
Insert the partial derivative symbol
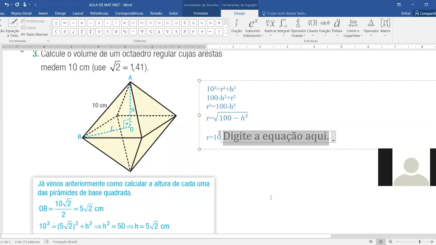tap(65, 32)
